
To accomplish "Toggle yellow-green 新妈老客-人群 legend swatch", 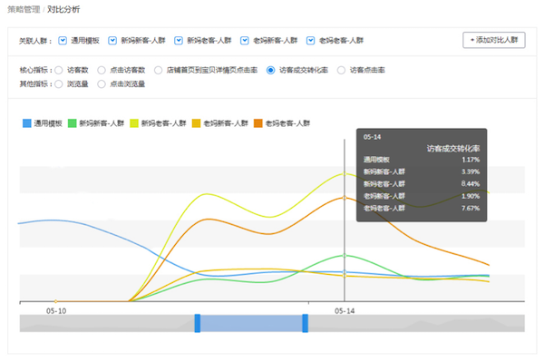I will (134, 123).
